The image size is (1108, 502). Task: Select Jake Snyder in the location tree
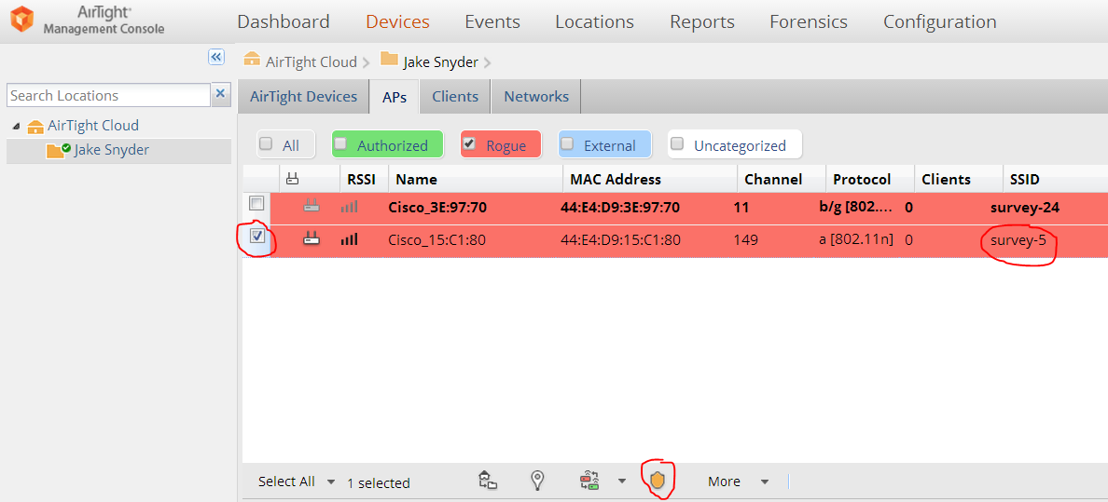tap(111, 150)
